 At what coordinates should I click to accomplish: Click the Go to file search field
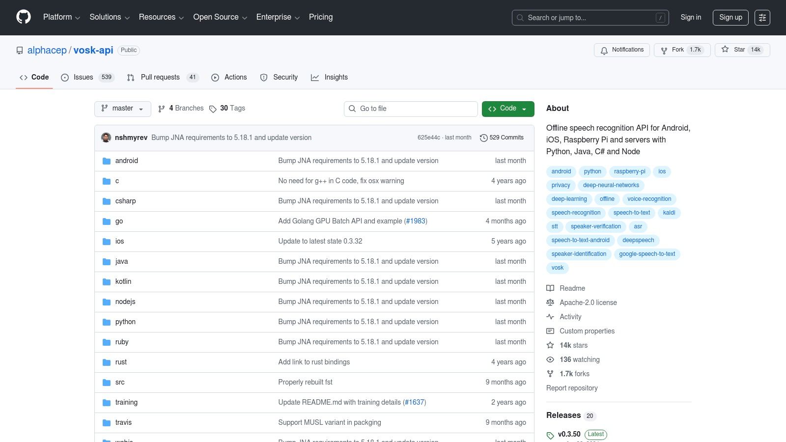pos(411,109)
